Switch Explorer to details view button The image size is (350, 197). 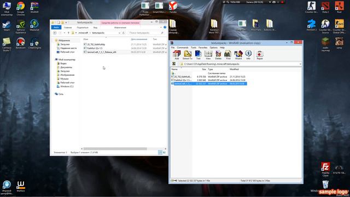(160, 152)
